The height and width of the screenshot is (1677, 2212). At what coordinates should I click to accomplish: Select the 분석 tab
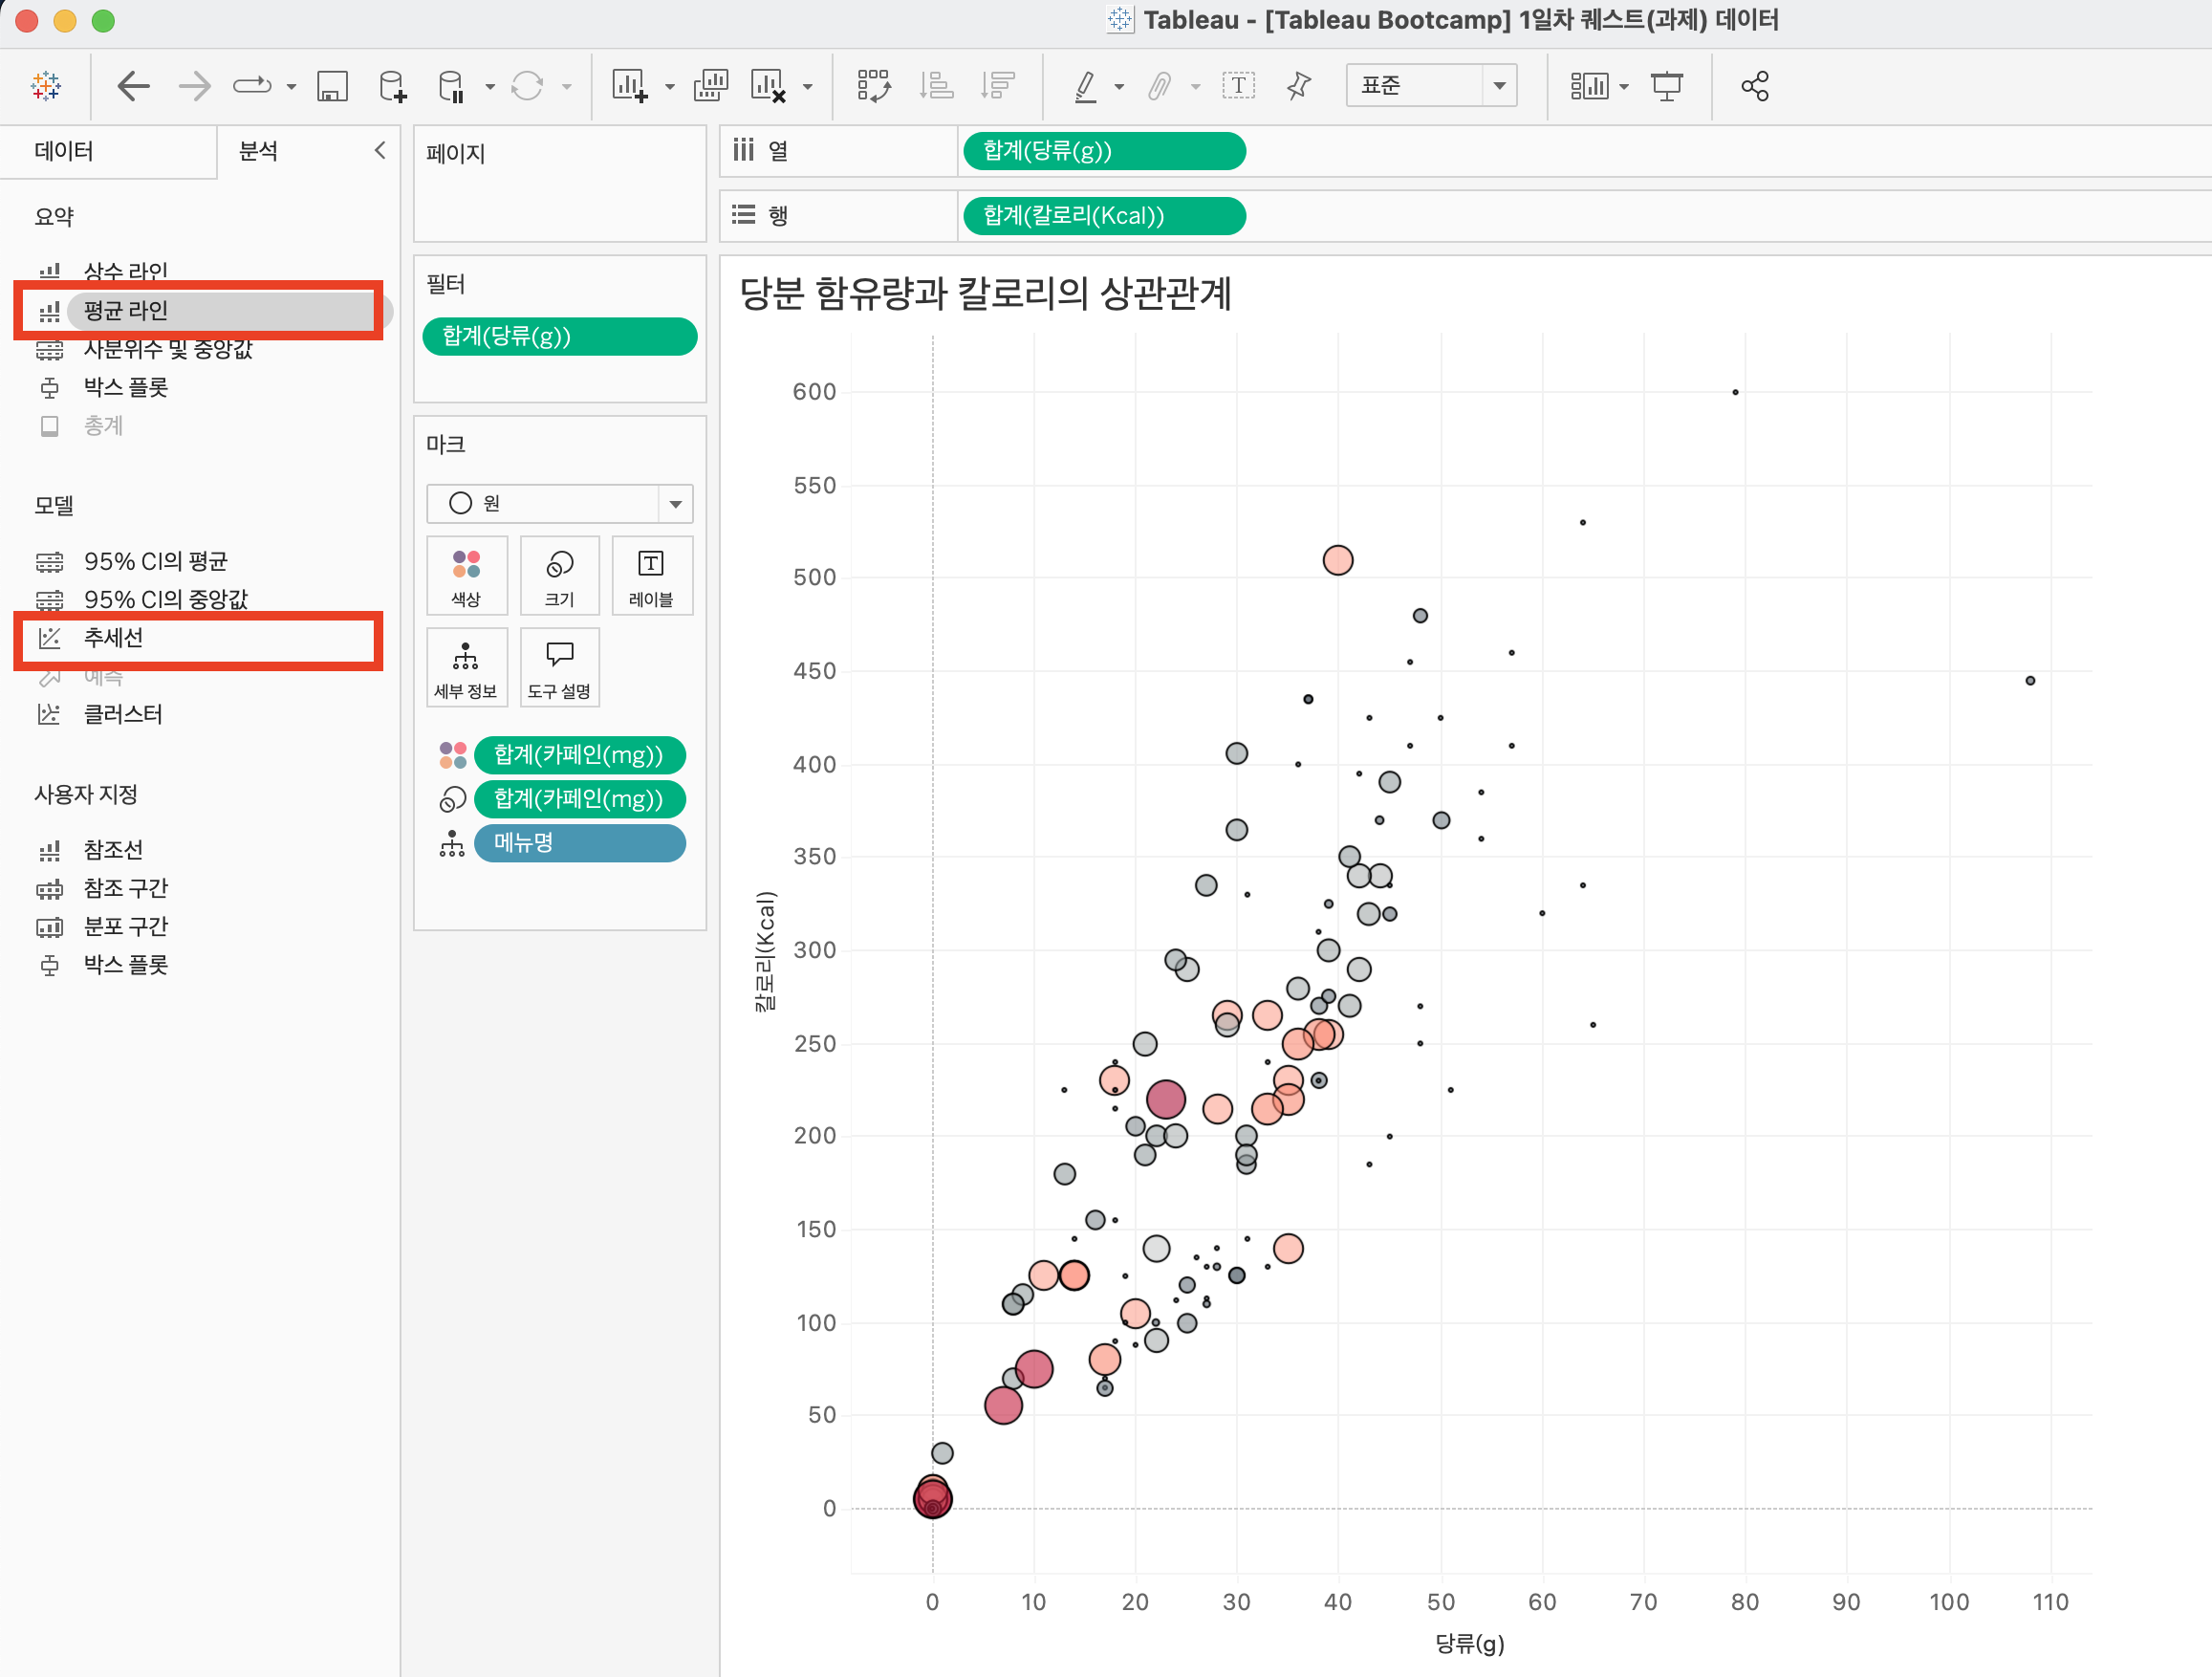(258, 151)
